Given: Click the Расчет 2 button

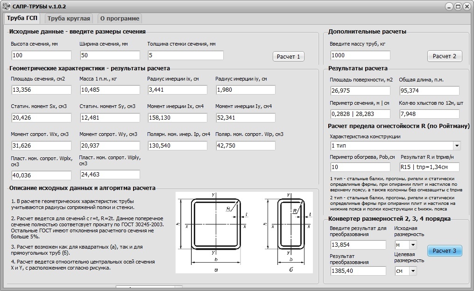Looking at the screenshot, I should [x=445, y=56].
